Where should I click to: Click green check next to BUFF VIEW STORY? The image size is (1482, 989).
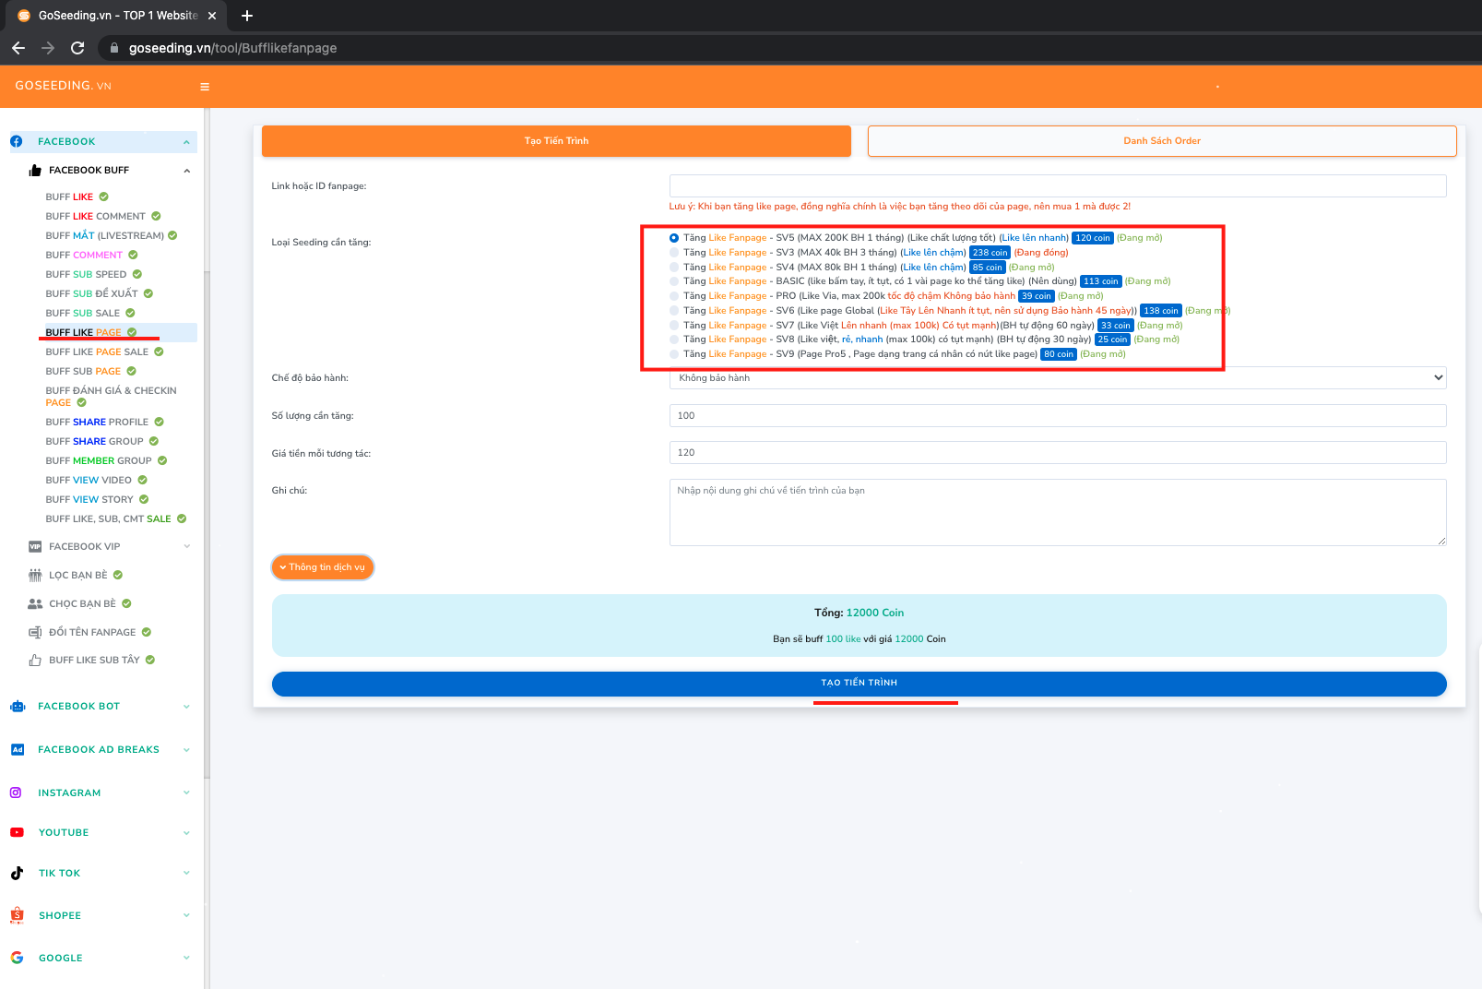[144, 499]
